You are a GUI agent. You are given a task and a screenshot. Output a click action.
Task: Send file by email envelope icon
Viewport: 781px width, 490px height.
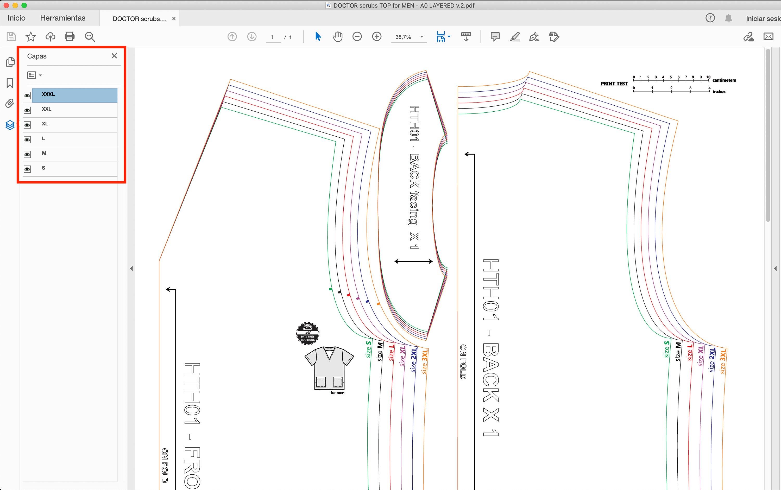point(768,37)
